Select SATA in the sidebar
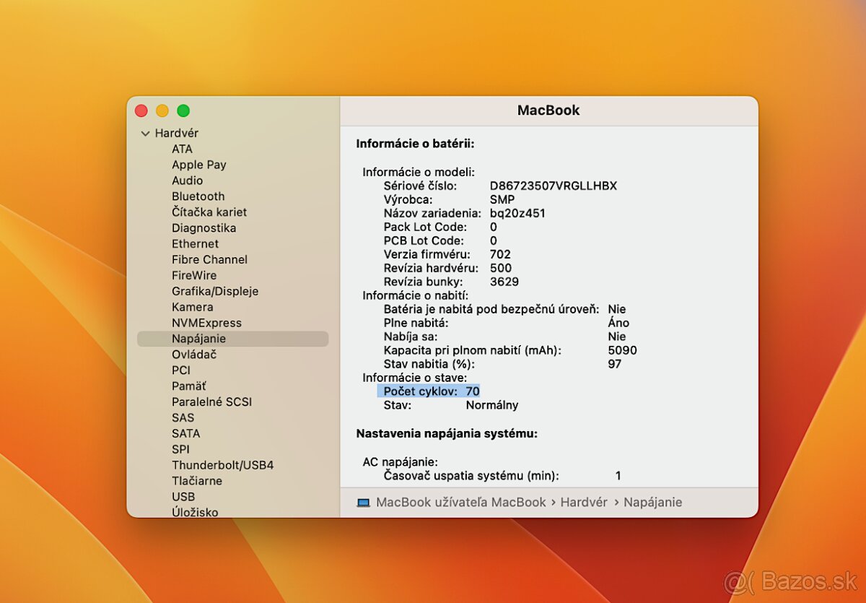The image size is (866, 603). [x=185, y=433]
